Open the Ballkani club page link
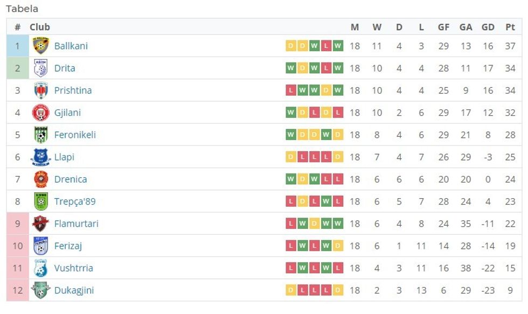528x314 pixels. coord(71,46)
